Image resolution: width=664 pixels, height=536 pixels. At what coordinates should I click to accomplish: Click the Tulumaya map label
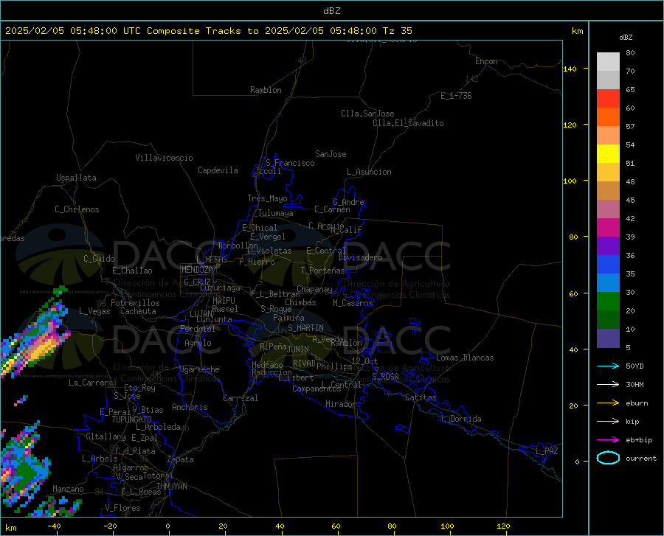point(276,213)
